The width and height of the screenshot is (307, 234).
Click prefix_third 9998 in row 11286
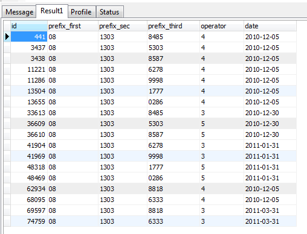click(x=173, y=80)
